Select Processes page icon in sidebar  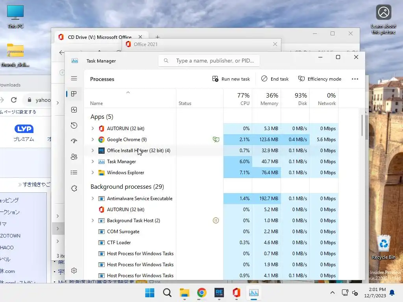click(74, 94)
